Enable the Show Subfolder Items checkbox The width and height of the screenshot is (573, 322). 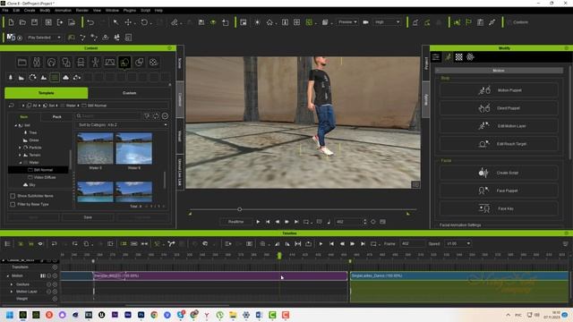[x=13, y=196]
